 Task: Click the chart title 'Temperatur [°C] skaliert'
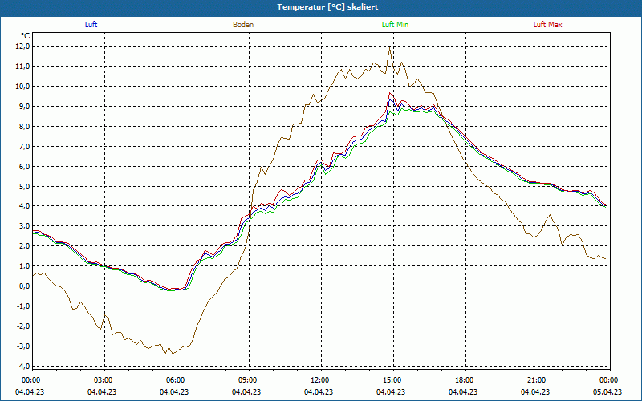pyautogui.click(x=327, y=7)
